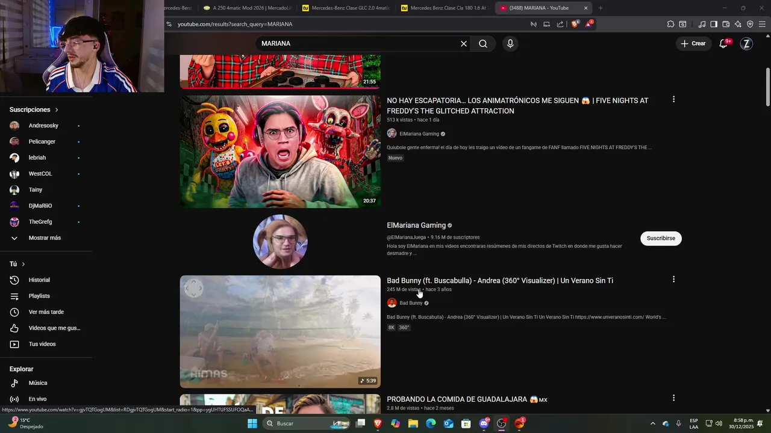Share this page from address bar

(x=560, y=25)
